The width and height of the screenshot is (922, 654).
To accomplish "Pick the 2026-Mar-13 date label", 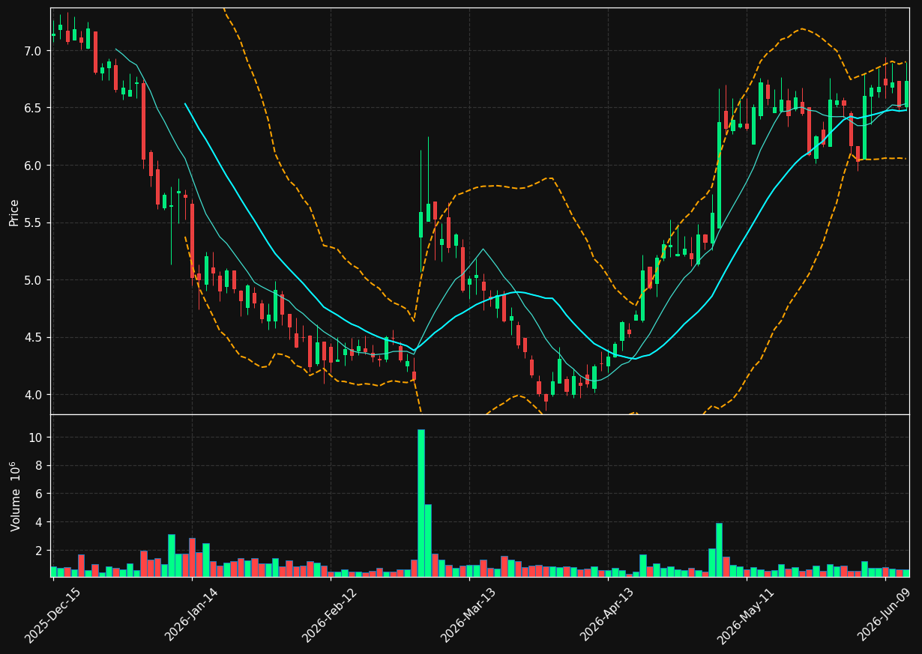I will 468,615.
